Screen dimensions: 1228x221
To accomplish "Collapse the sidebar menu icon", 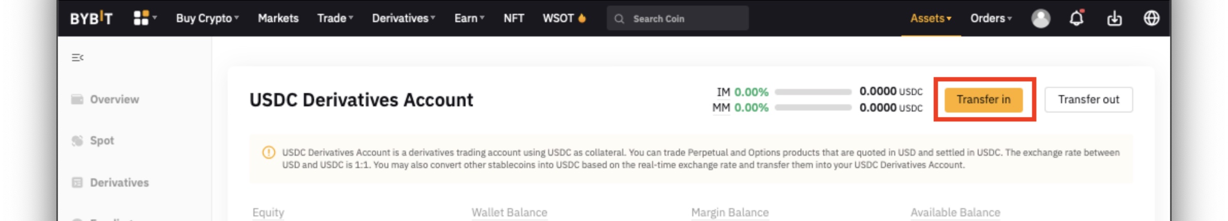I will pos(77,58).
